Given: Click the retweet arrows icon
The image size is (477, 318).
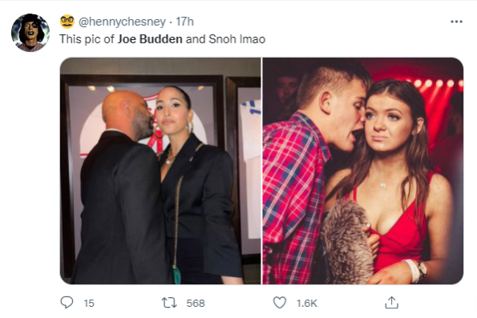Looking at the screenshot, I should [169, 303].
